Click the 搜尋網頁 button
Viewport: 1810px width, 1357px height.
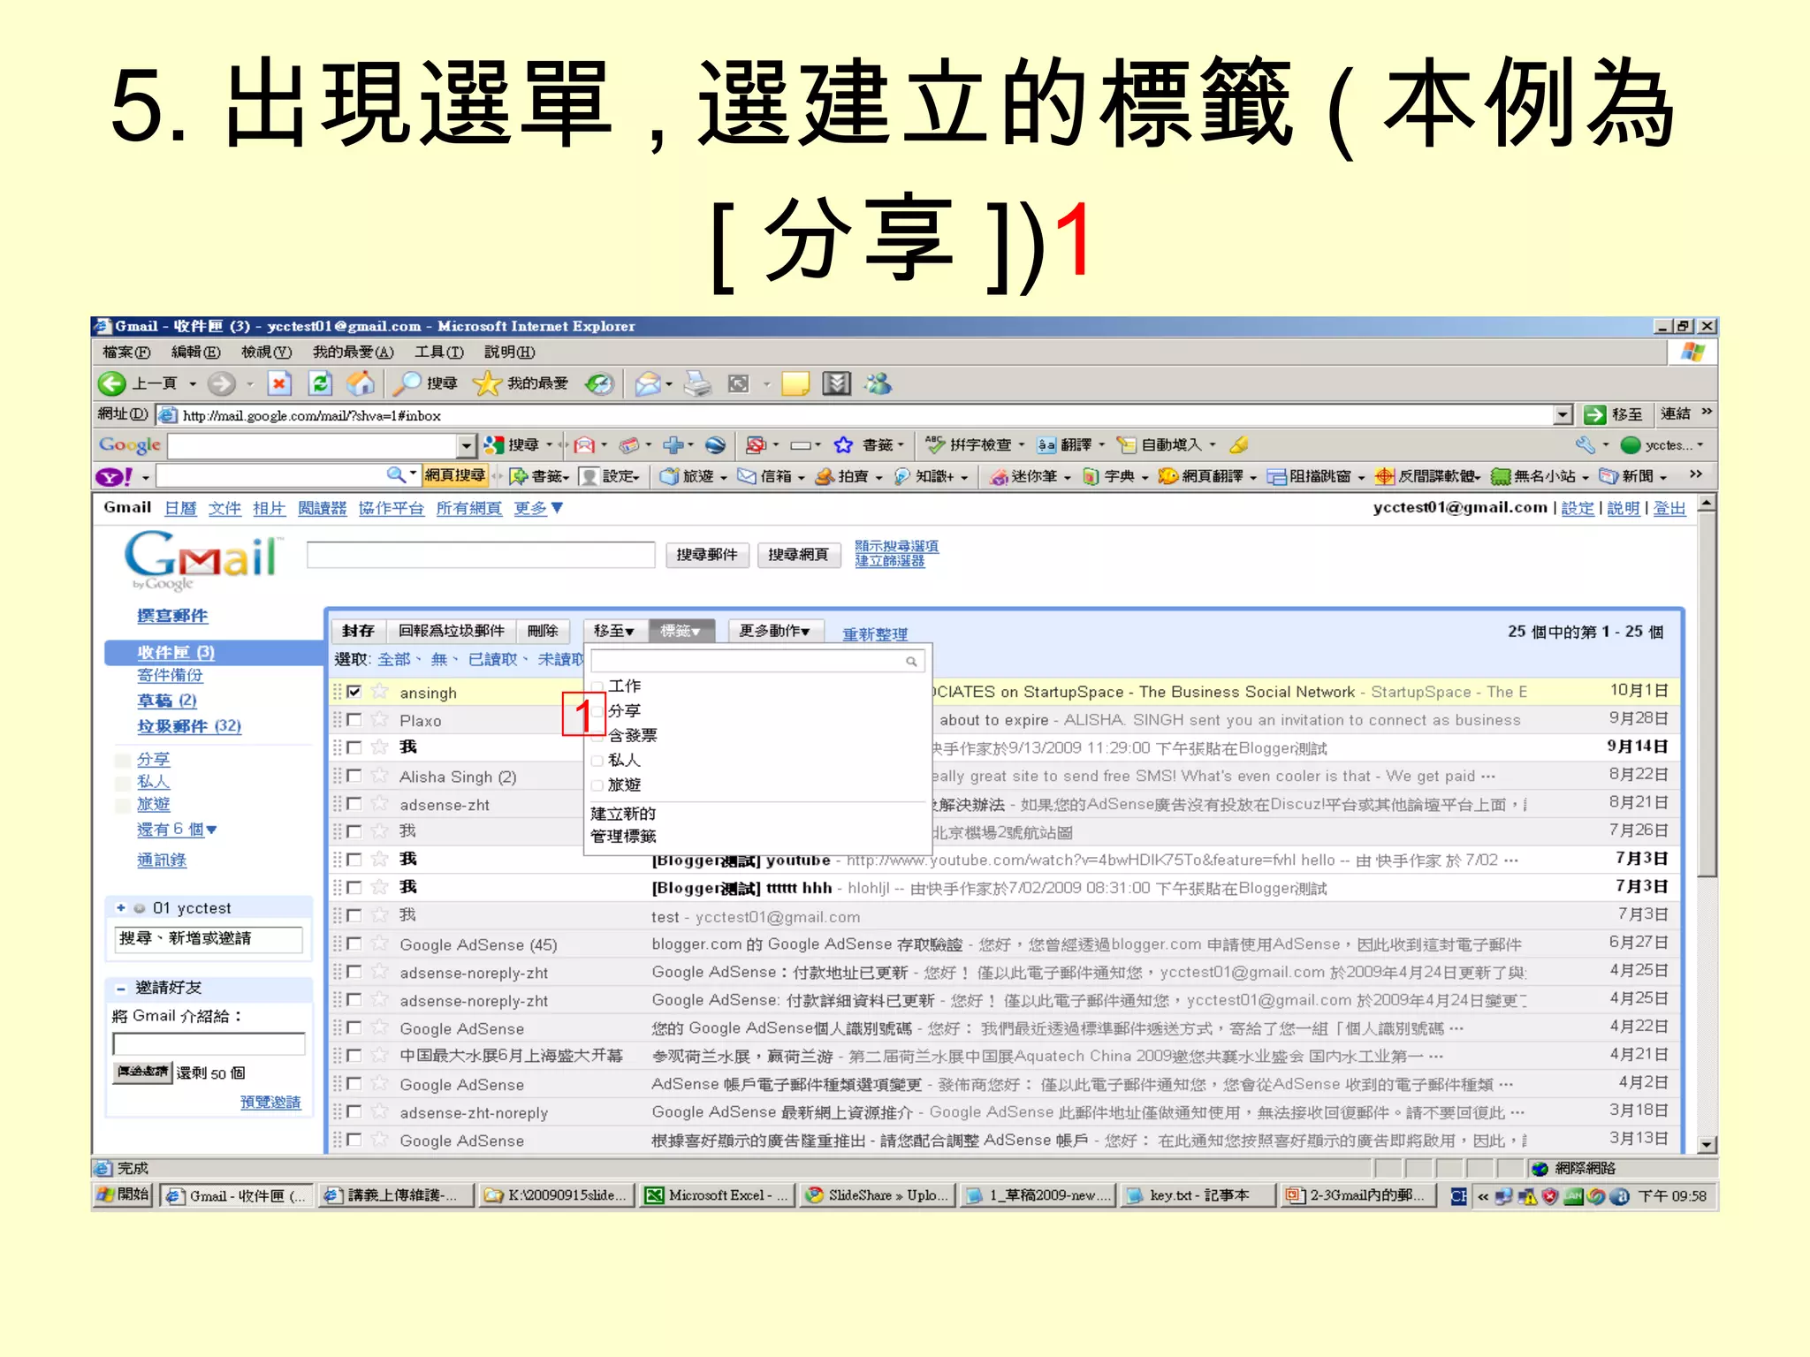(799, 555)
